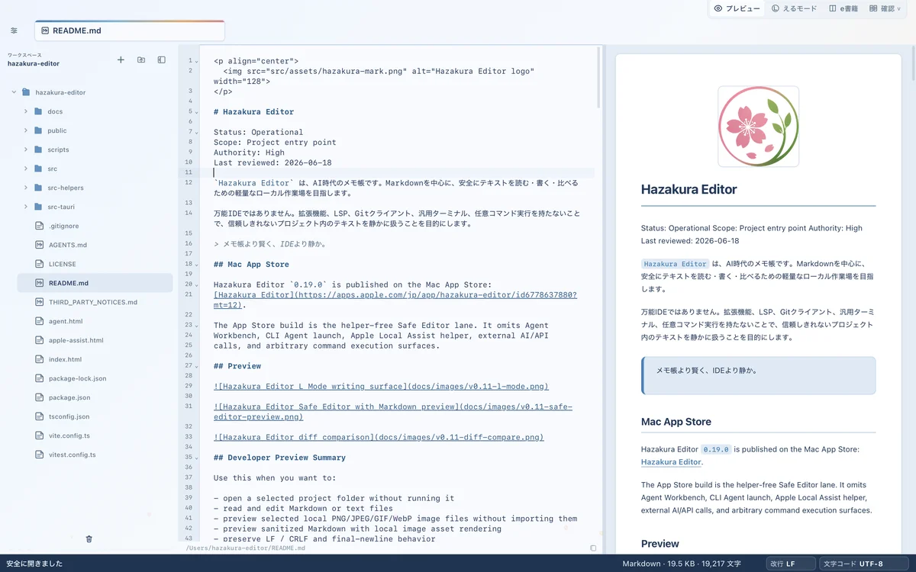This screenshot has height=572, width=916.
Task: Open THIRD_PARTY_NOTICES.md in the file tree
Action: pos(95,302)
